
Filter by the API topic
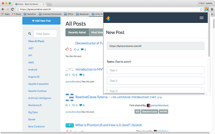[30, 55]
